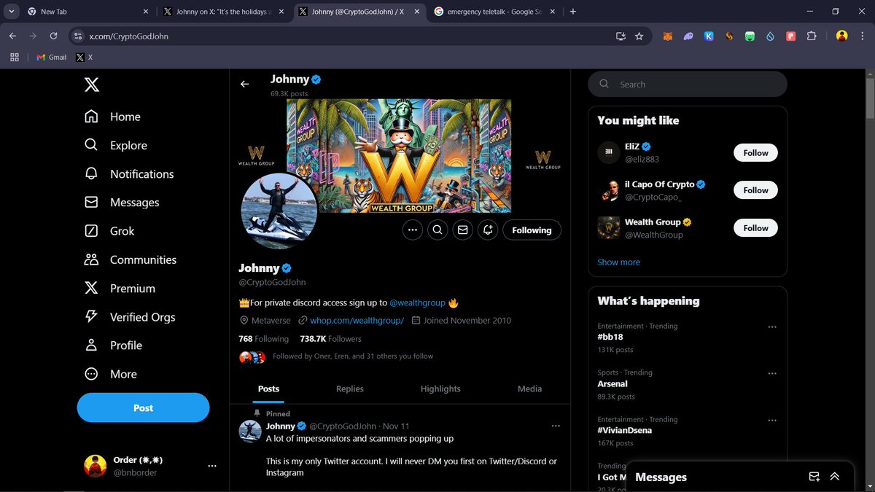Open Johnny's profile avatar picture

(x=279, y=211)
